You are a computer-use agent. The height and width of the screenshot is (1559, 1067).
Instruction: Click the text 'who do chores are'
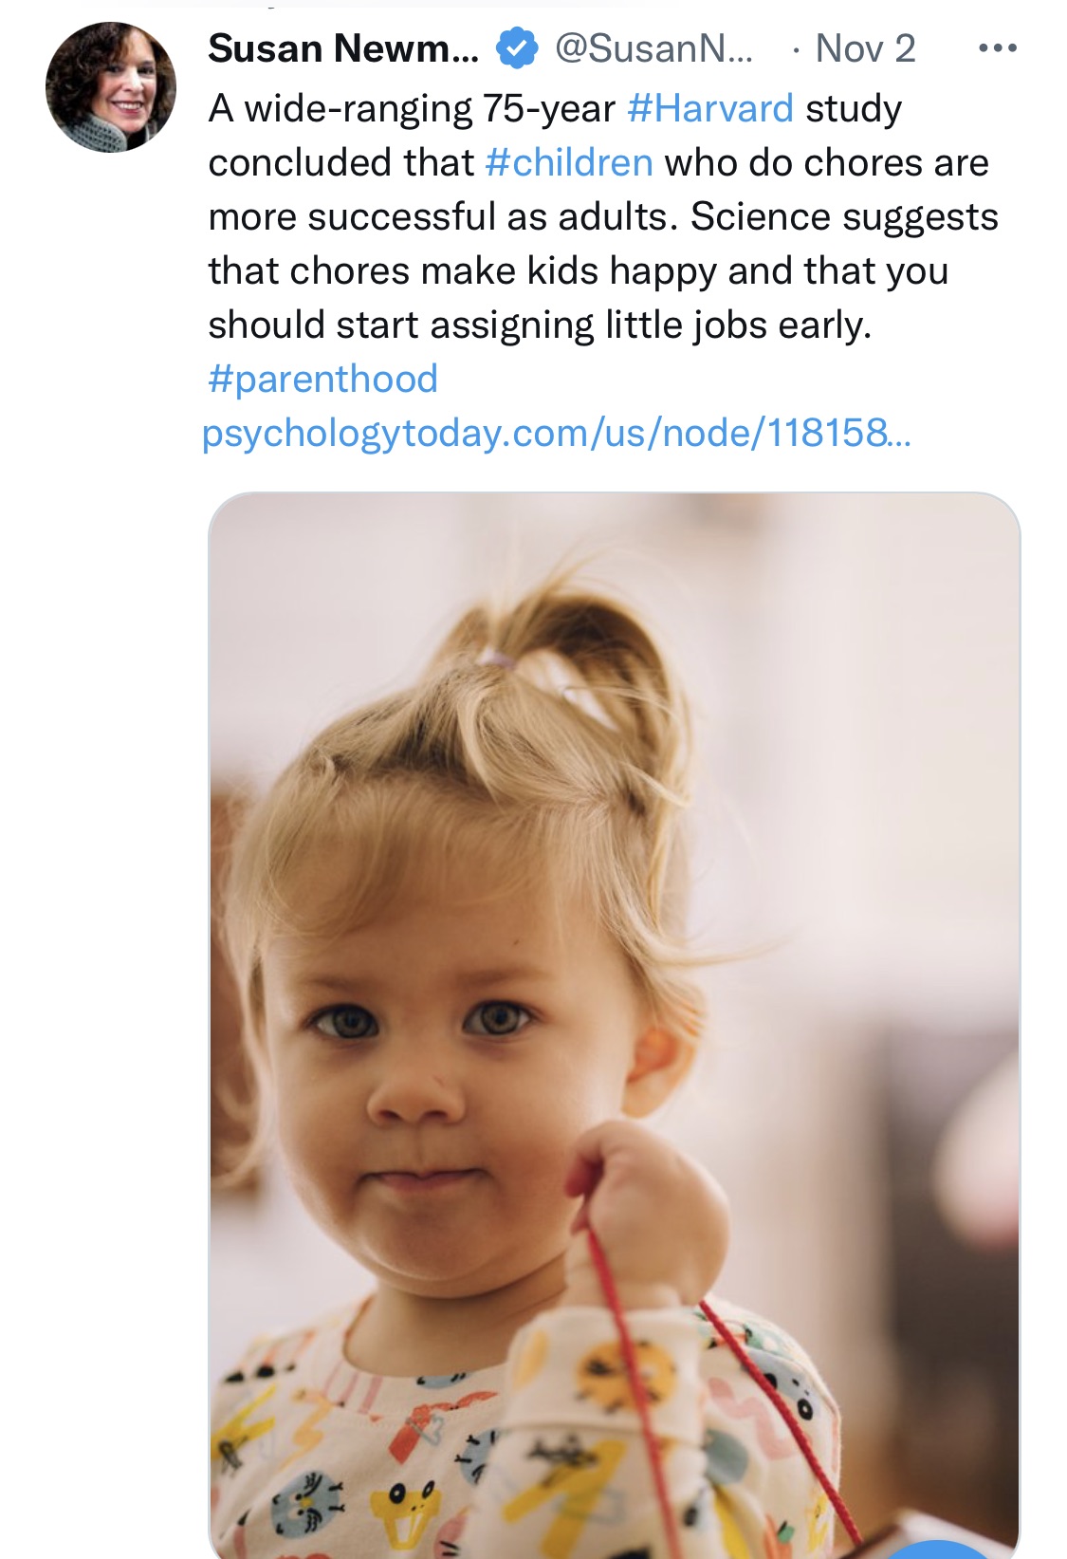[x=826, y=163]
